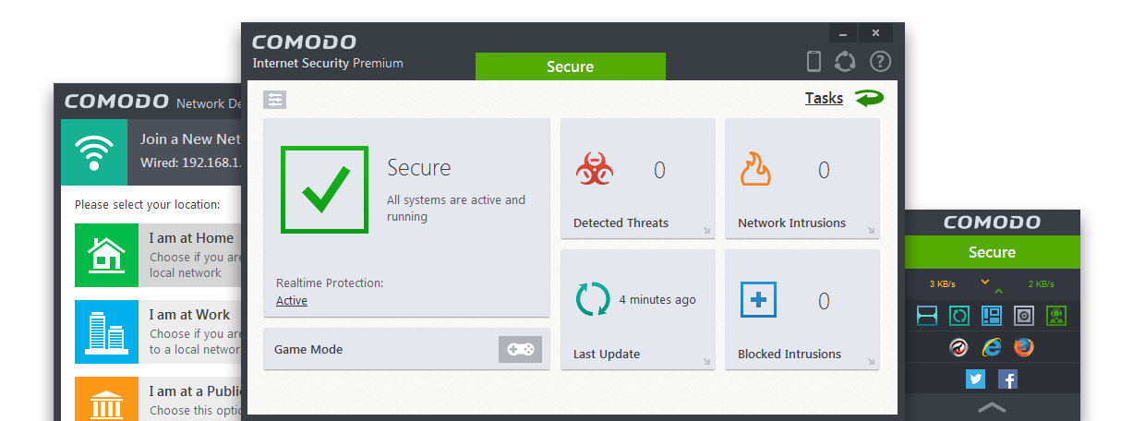The image size is (1145, 421).
Task: Click the red biohazard Detected Threats icon
Action: tap(596, 170)
